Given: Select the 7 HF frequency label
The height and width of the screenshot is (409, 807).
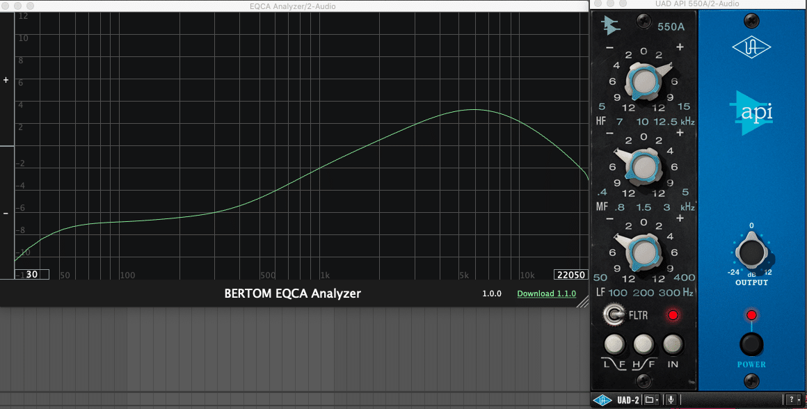Looking at the screenshot, I should [620, 122].
